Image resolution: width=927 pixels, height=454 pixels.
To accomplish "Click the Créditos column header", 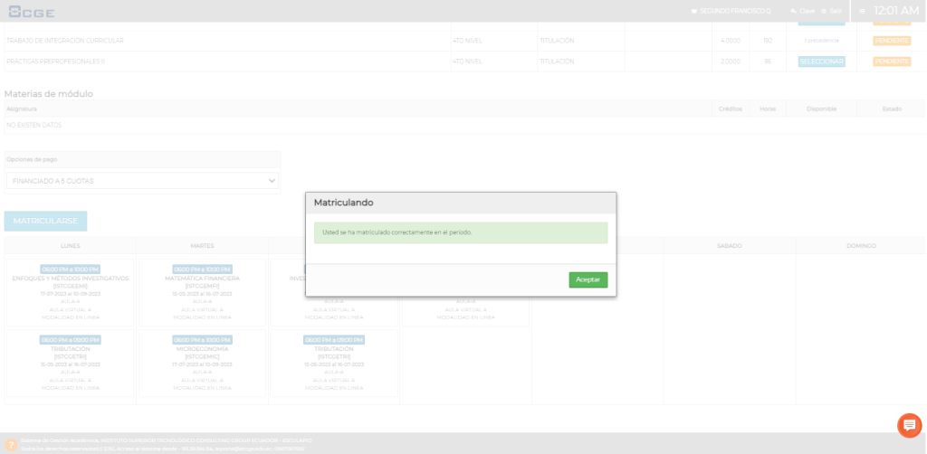I will [x=731, y=109].
